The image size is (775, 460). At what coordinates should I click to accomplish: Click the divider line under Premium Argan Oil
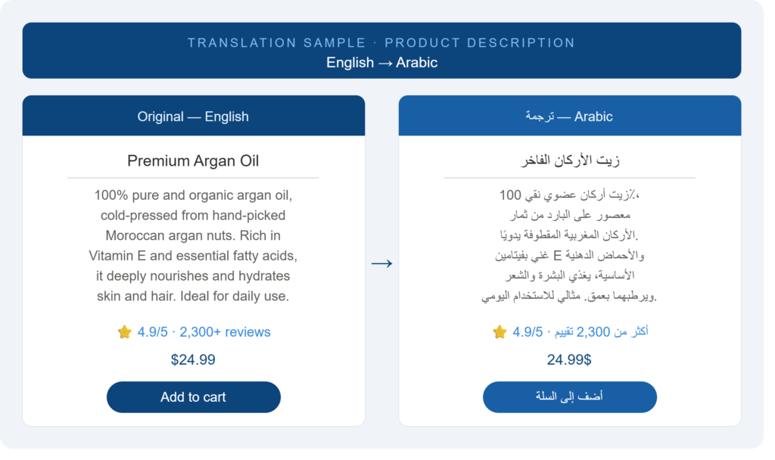pos(193,177)
